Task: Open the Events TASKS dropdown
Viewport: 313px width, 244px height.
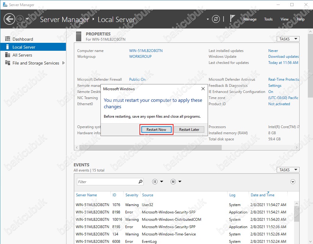Action: (288, 170)
